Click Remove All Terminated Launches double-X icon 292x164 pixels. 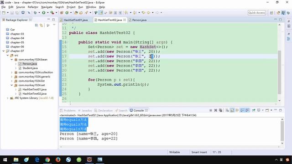coord(221,110)
